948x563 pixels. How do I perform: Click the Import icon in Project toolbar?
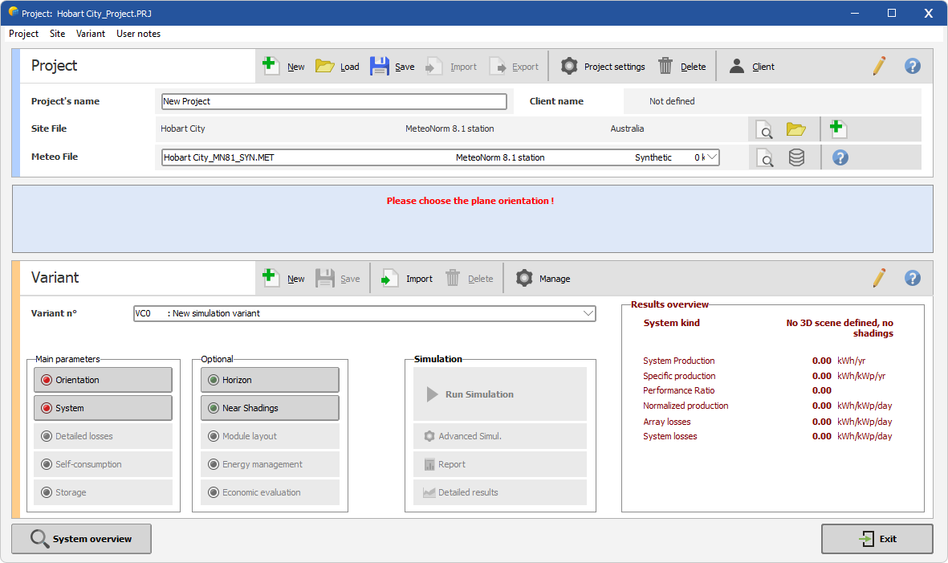click(x=434, y=66)
